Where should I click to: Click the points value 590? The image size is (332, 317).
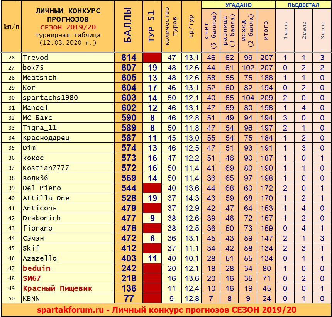pyautogui.click(x=129, y=118)
